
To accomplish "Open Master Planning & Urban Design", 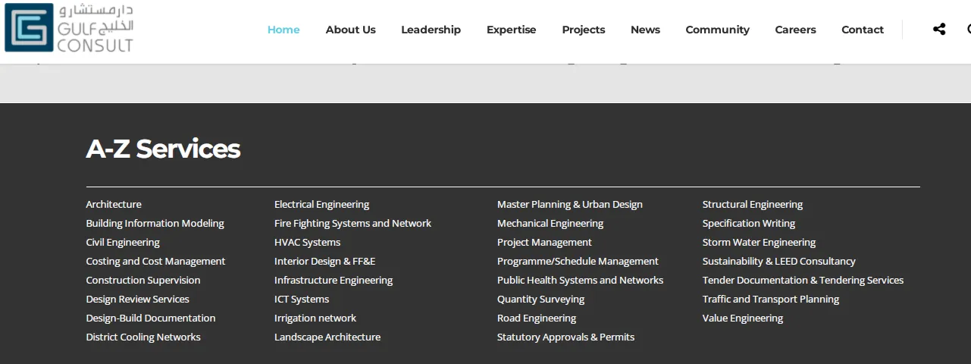I will coord(569,205).
